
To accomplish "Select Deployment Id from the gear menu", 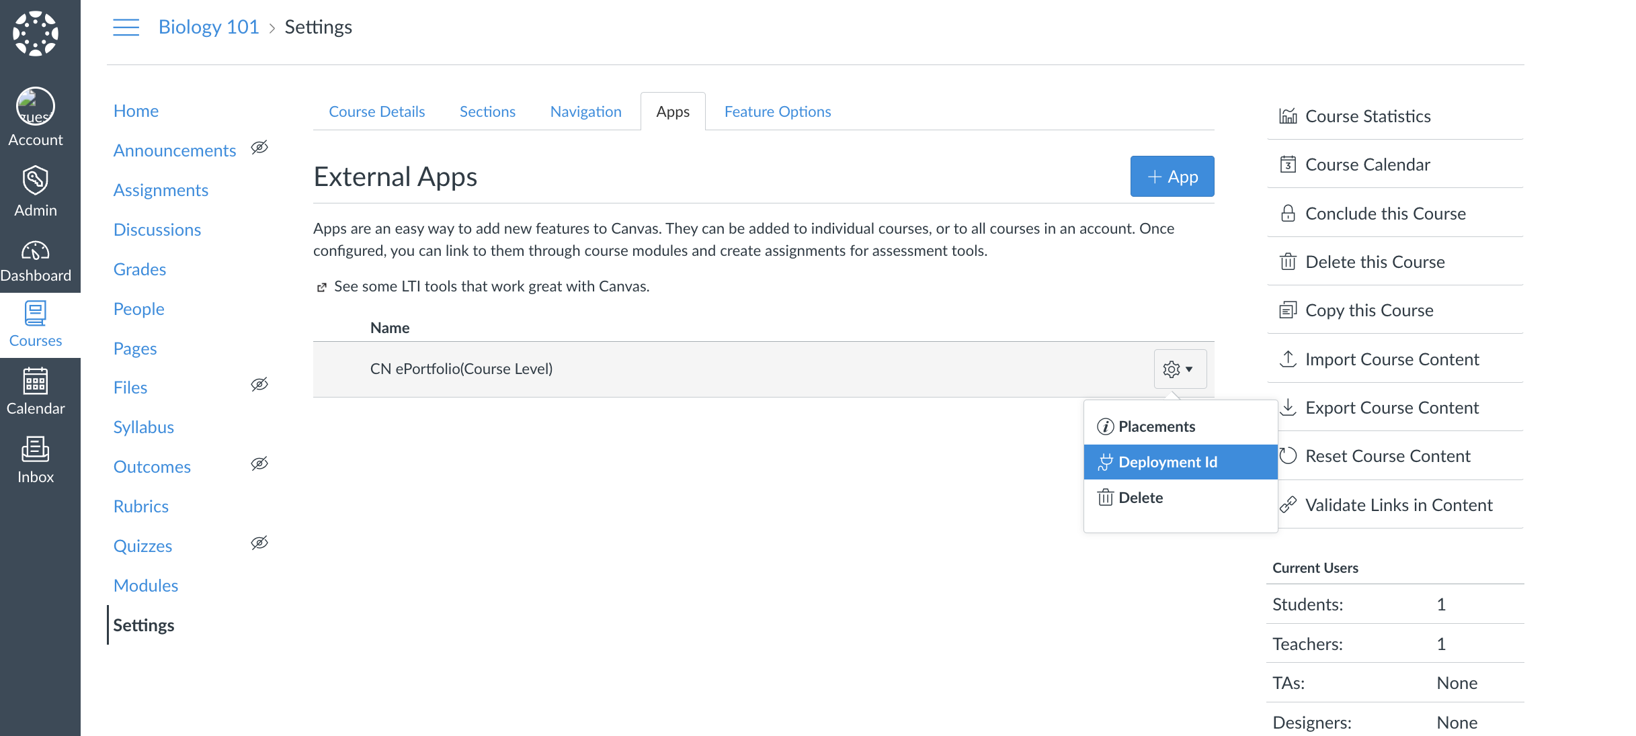I will (x=1168, y=462).
